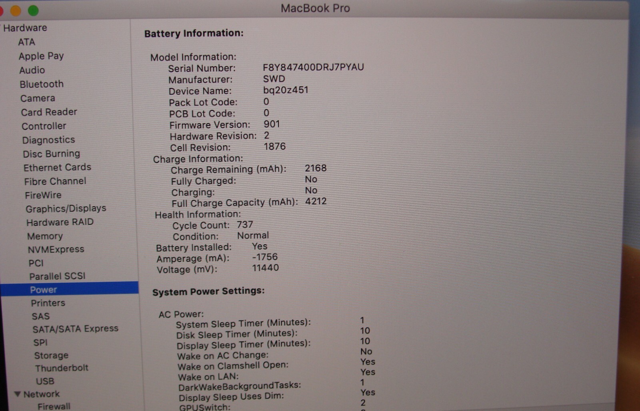Select Fibre Channel in the sidebar

point(55,181)
